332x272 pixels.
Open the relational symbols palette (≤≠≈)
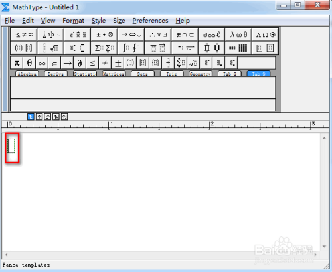24,34
